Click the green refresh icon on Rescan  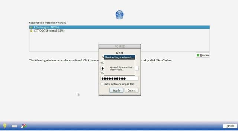point(198,55)
